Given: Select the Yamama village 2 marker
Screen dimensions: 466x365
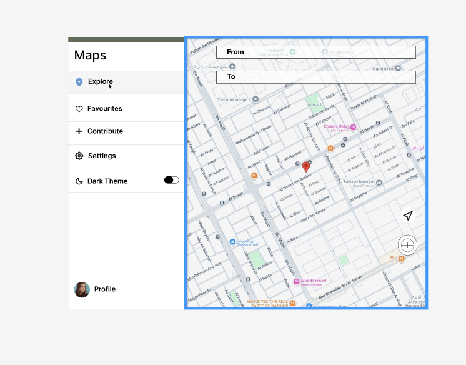Looking at the screenshot, I should pos(255,99).
